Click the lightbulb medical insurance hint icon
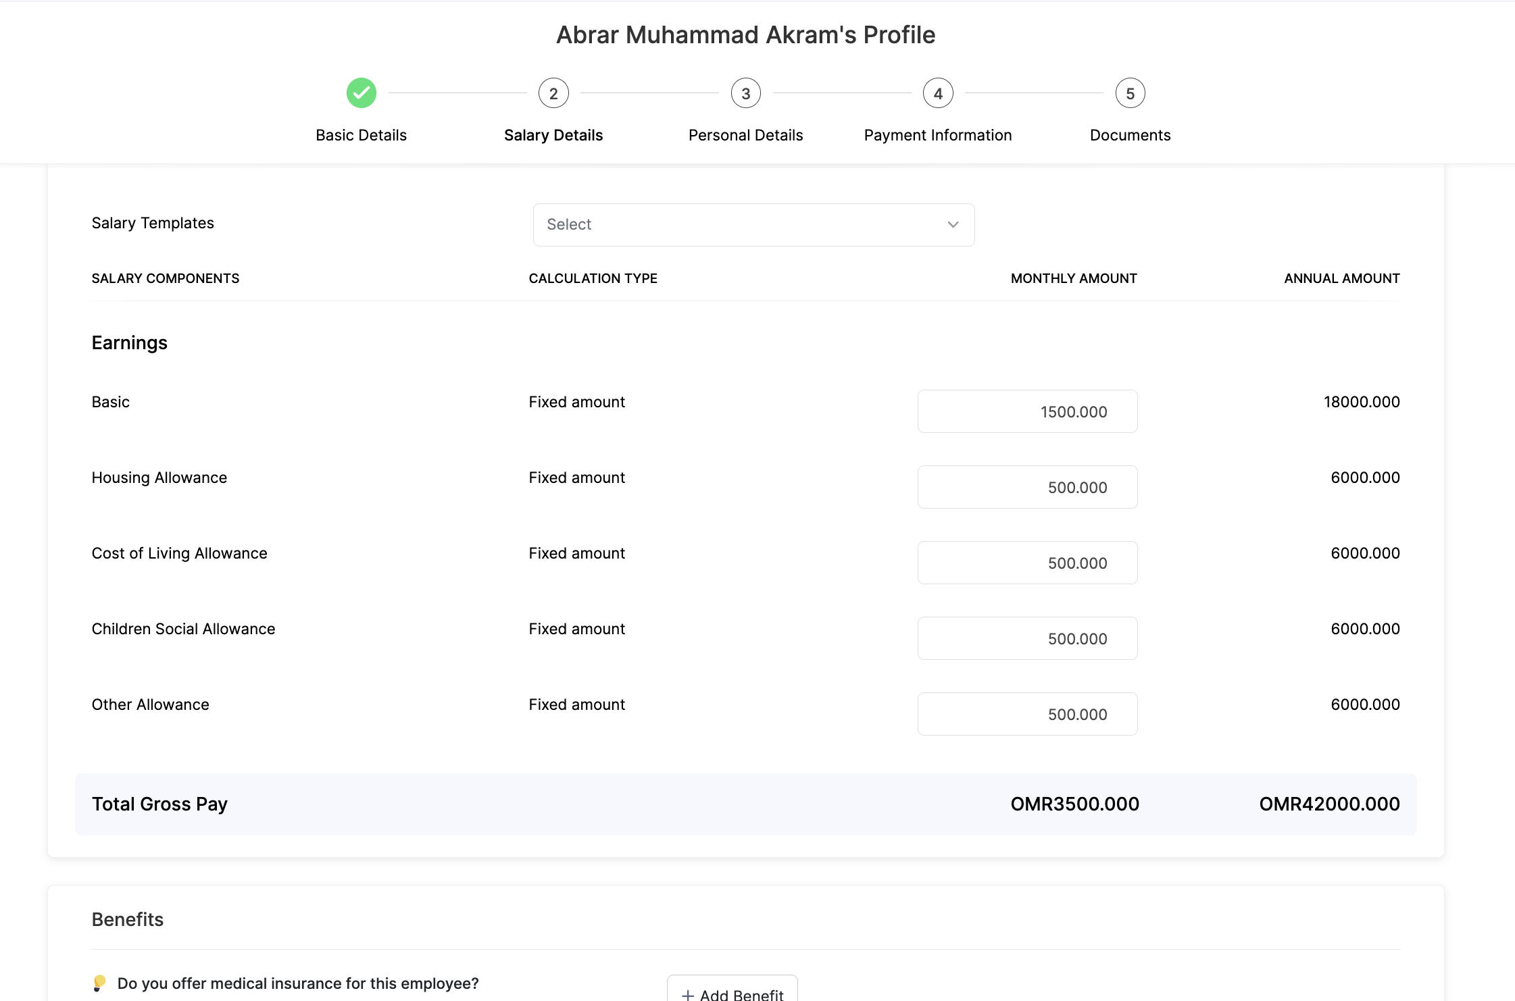This screenshot has height=1001, width=1515. [99, 983]
